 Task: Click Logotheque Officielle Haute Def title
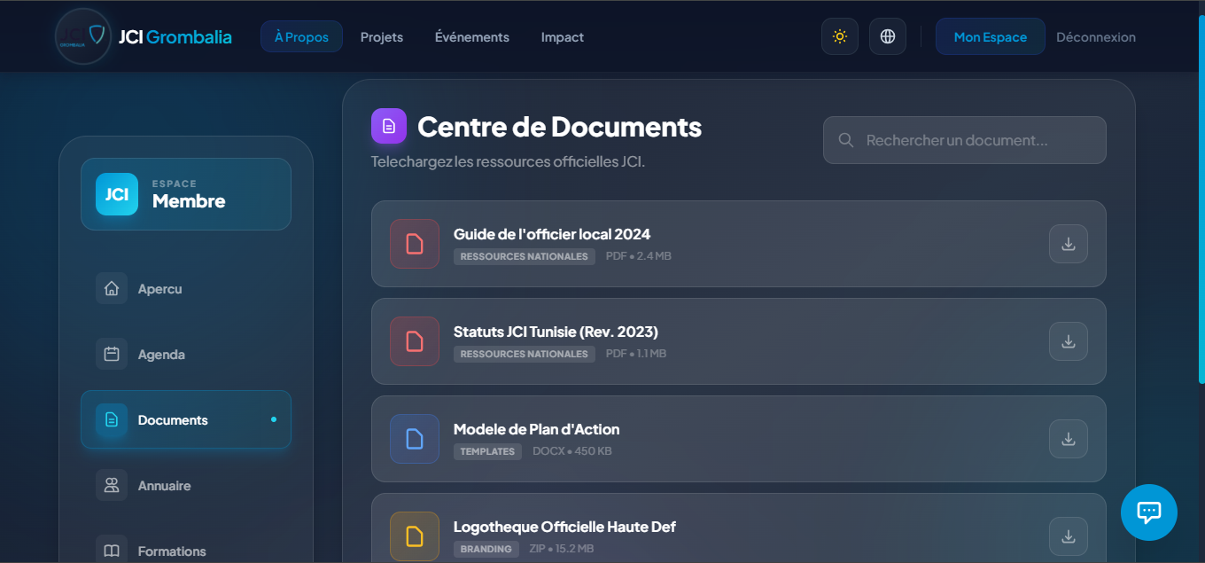564,528
